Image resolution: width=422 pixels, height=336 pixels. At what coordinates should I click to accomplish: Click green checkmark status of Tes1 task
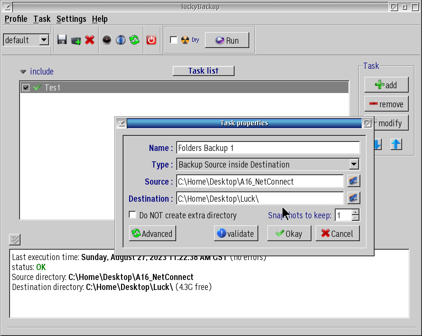pos(37,87)
